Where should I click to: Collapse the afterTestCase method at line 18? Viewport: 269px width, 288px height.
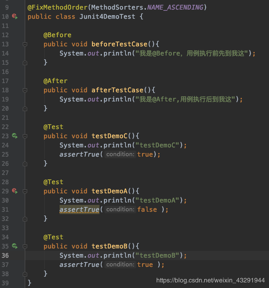point(25,90)
